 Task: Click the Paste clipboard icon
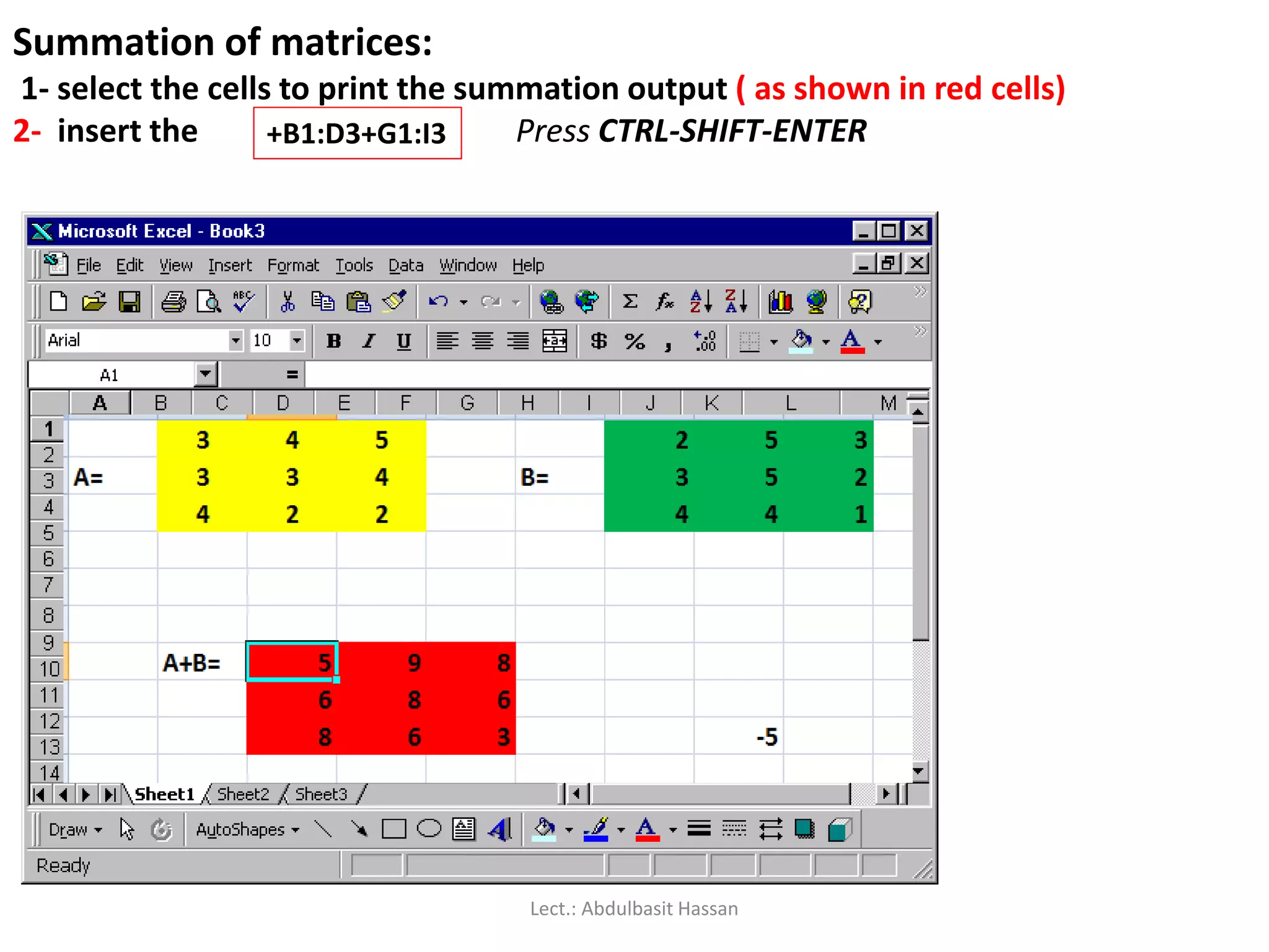click(x=358, y=302)
